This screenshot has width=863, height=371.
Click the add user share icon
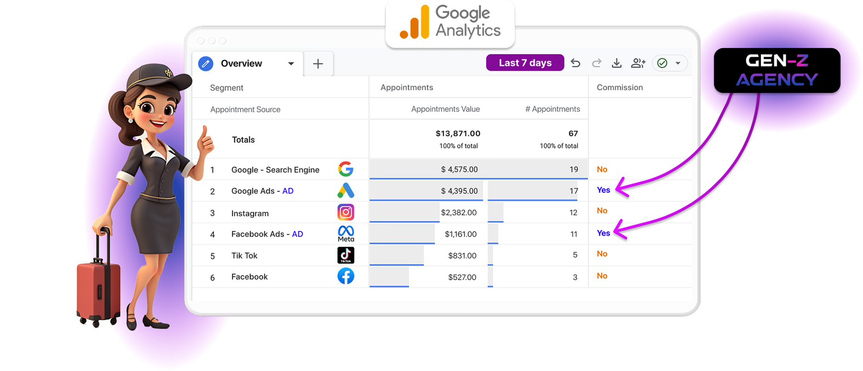(x=638, y=63)
